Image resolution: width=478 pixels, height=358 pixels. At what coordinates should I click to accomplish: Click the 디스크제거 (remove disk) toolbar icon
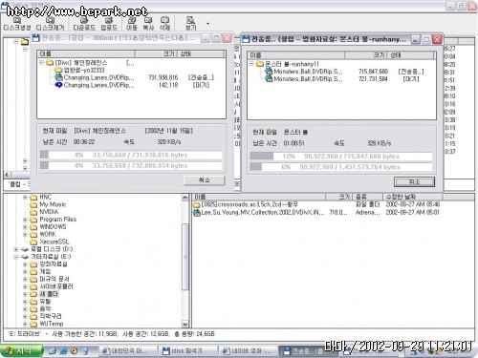(50, 24)
